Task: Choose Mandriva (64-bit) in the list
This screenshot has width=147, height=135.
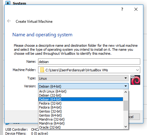Action: [81, 123]
